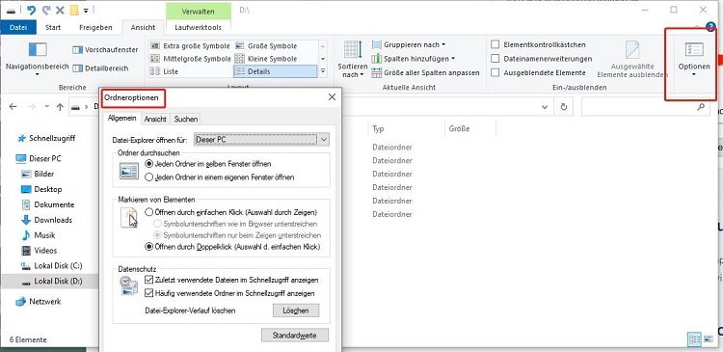Select the Extra große Symbole layout
The height and width of the screenshot is (352, 723).
190,46
